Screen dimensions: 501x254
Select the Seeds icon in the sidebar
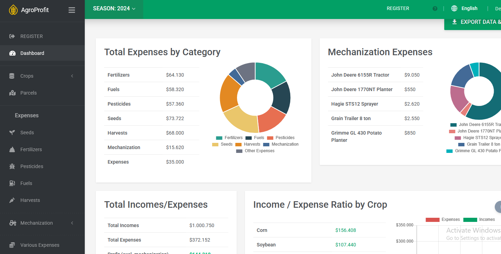click(12, 132)
